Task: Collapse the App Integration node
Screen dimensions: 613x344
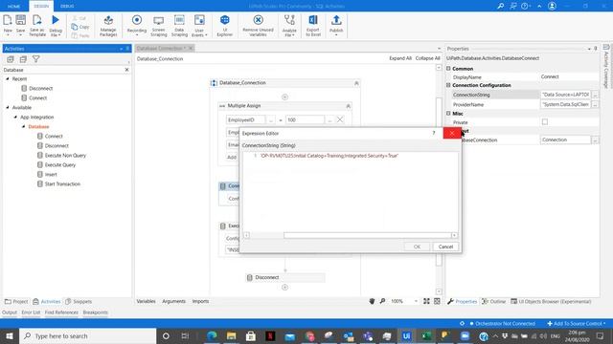Action: 15,117
